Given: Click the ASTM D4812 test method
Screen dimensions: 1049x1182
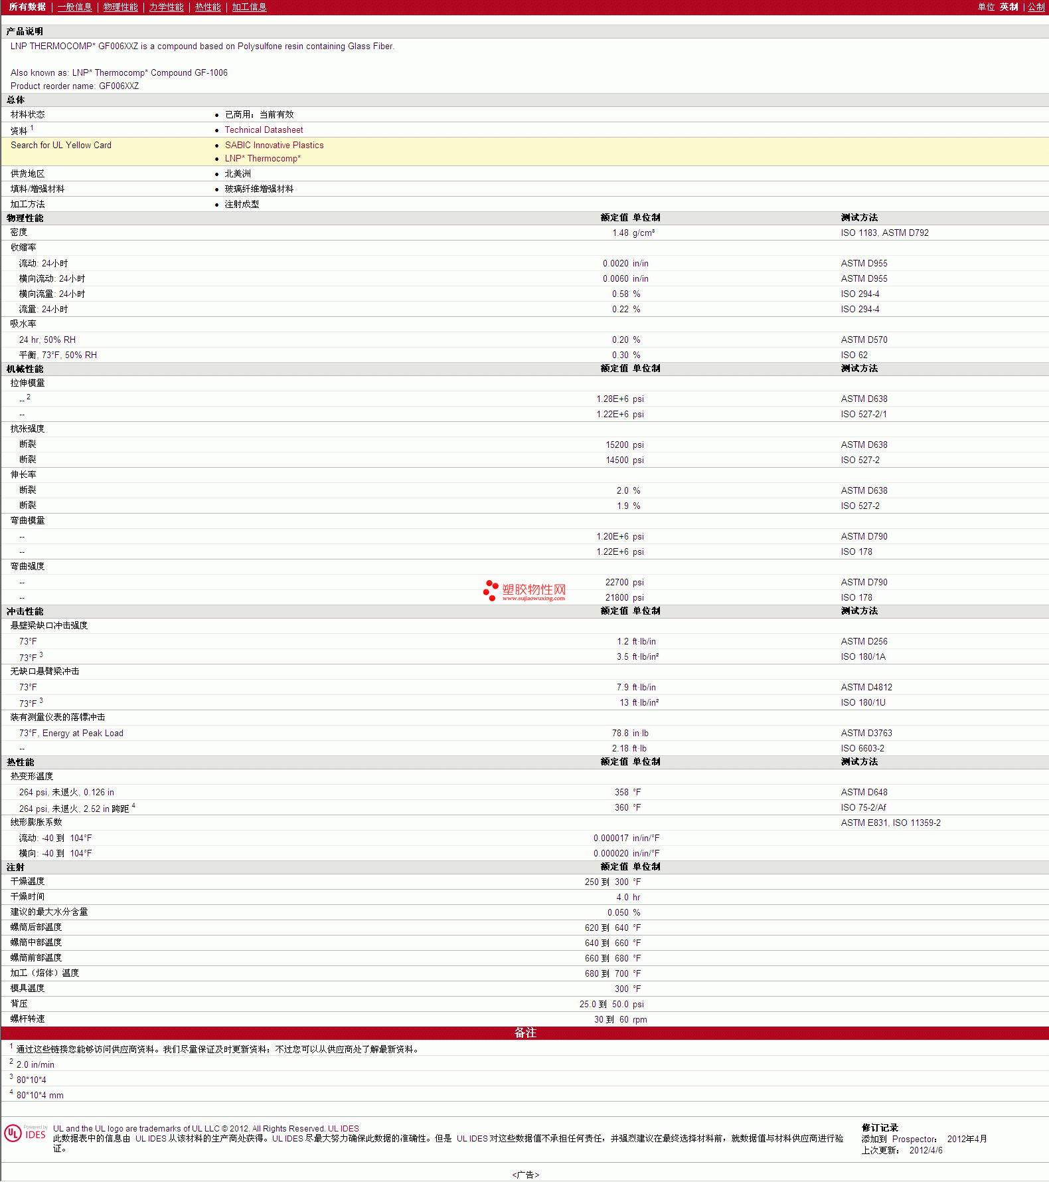Looking at the screenshot, I should click(866, 688).
